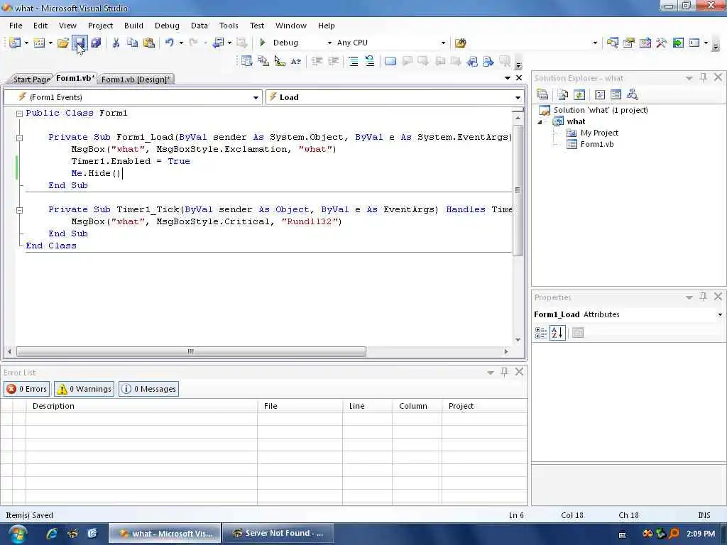Open the Properties Window toolbar icon
Viewport: 727px width, 545px height.
[x=629, y=43]
